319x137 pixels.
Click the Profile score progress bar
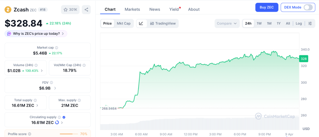[69, 134]
